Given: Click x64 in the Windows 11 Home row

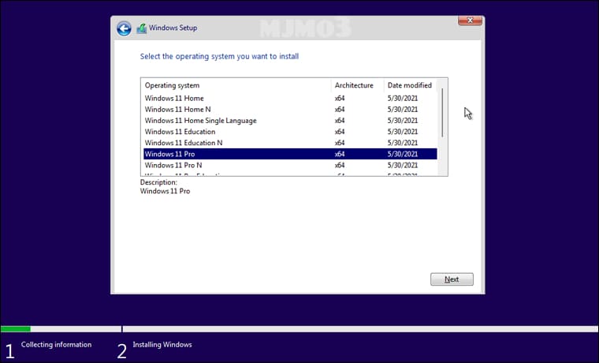Looking at the screenshot, I should point(340,99).
